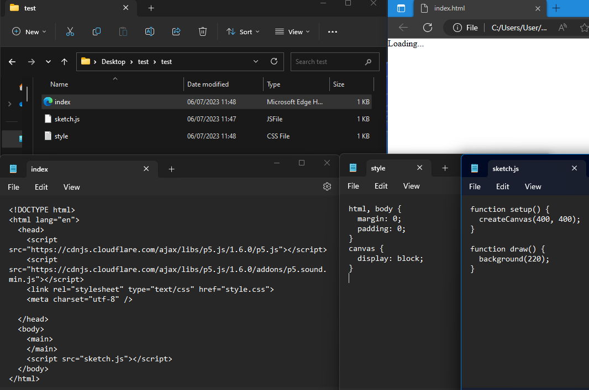
Task: Open a new tab in Edge
Action: (x=556, y=8)
